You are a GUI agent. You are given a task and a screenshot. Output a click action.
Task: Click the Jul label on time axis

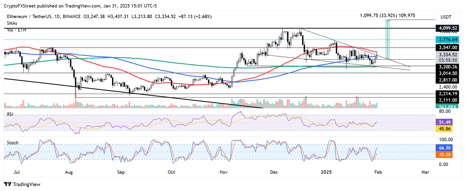click(x=17, y=172)
